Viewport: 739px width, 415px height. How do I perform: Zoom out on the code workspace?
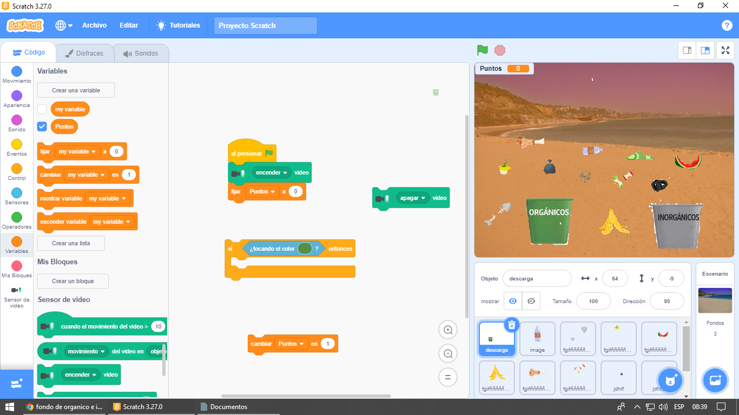click(x=448, y=354)
